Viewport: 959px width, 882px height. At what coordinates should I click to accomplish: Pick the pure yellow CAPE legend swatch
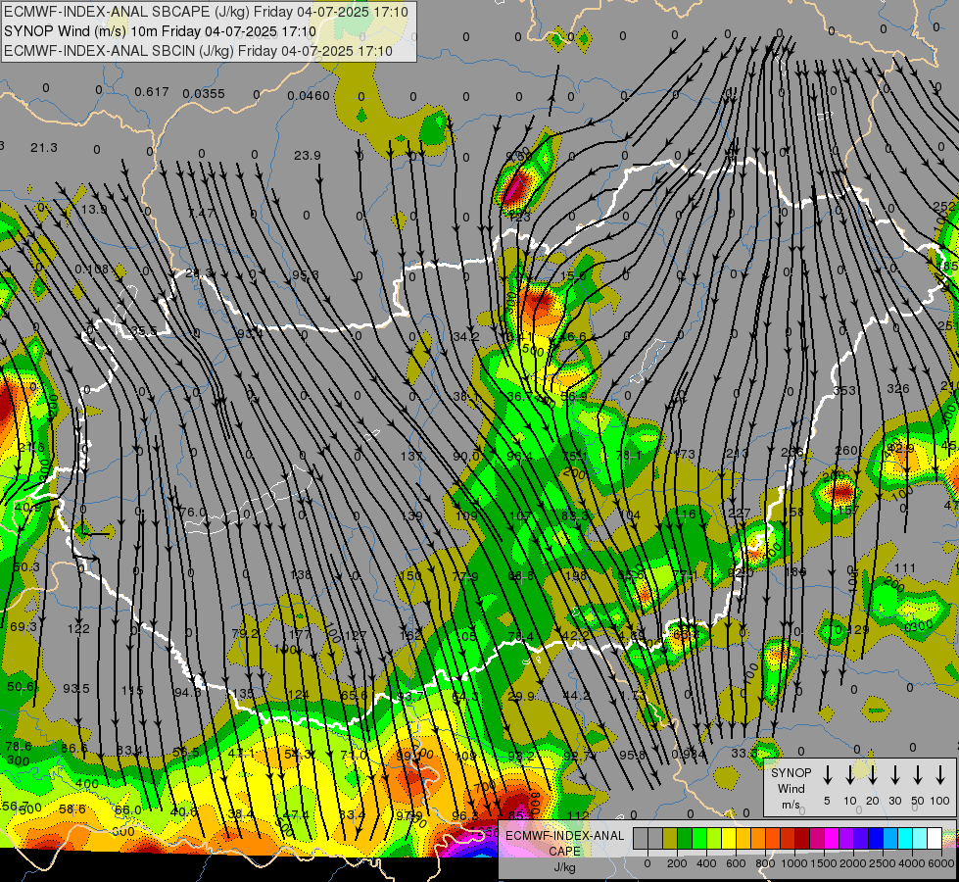[x=729, y=839]
